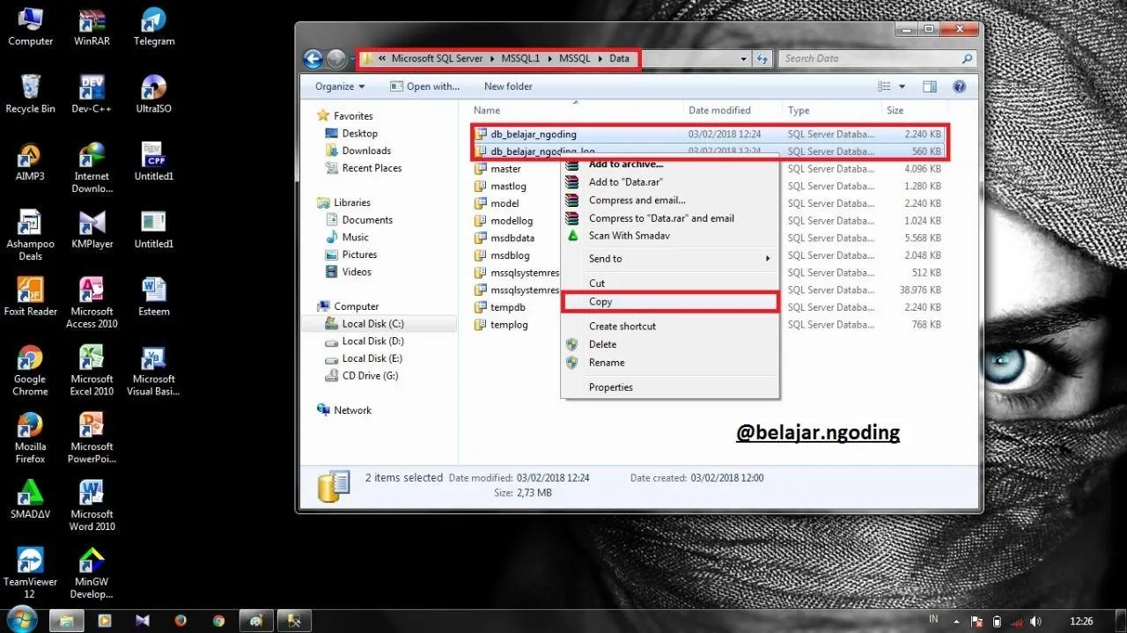Sort by the Type column header
Screen dimensions: 1127x633
tap(832, 110)
